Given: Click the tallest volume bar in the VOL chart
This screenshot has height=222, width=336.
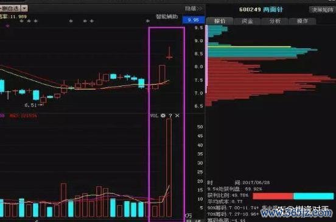Looking at the screenshot, I should (169, 168).
